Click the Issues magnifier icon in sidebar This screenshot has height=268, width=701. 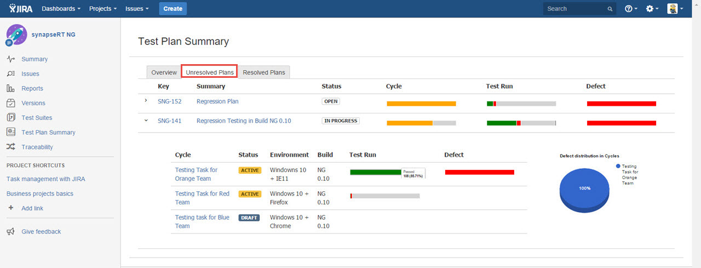11,73
